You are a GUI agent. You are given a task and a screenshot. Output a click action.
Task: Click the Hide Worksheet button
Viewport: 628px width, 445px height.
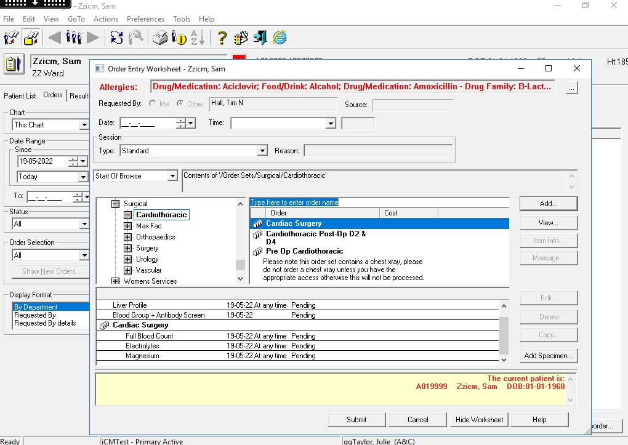coord(479,420)
